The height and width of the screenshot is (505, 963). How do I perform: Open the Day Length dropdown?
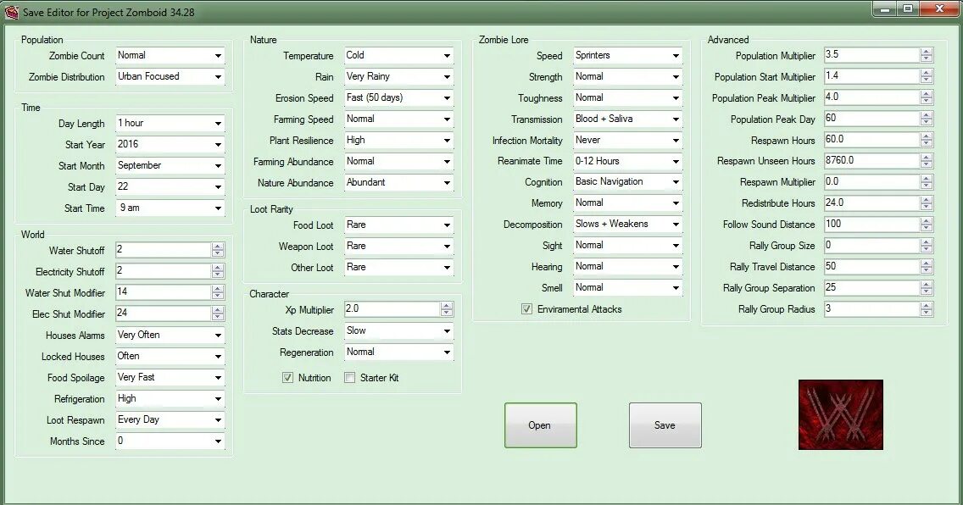(x=170, y=124)
